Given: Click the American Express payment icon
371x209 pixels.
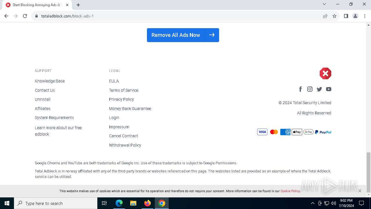Looking at the screenshot, I should pos(285,132).
